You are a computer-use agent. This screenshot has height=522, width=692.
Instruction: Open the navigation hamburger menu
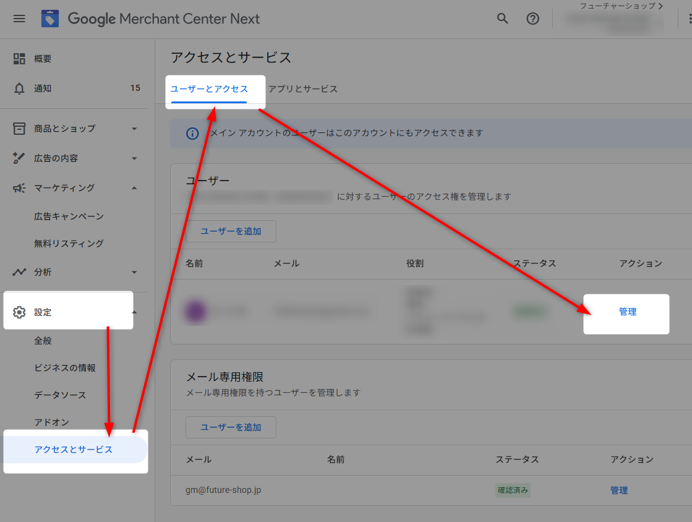[19, 19]
